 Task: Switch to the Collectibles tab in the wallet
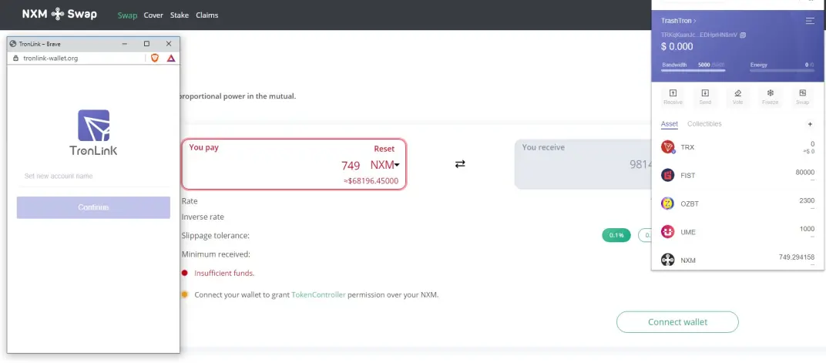(704, 124)
